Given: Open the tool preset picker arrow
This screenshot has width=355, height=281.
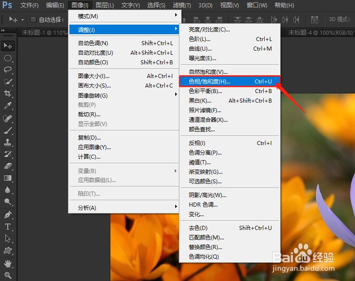Looking at the screenshot, I should point(23,20).
